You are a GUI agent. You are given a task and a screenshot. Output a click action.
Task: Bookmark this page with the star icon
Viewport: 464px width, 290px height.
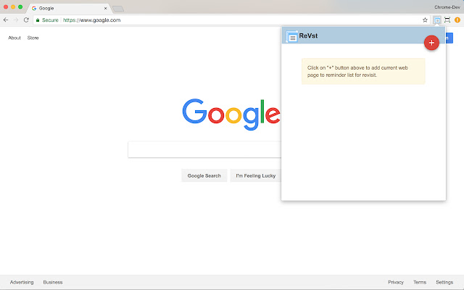pos(425,20)
